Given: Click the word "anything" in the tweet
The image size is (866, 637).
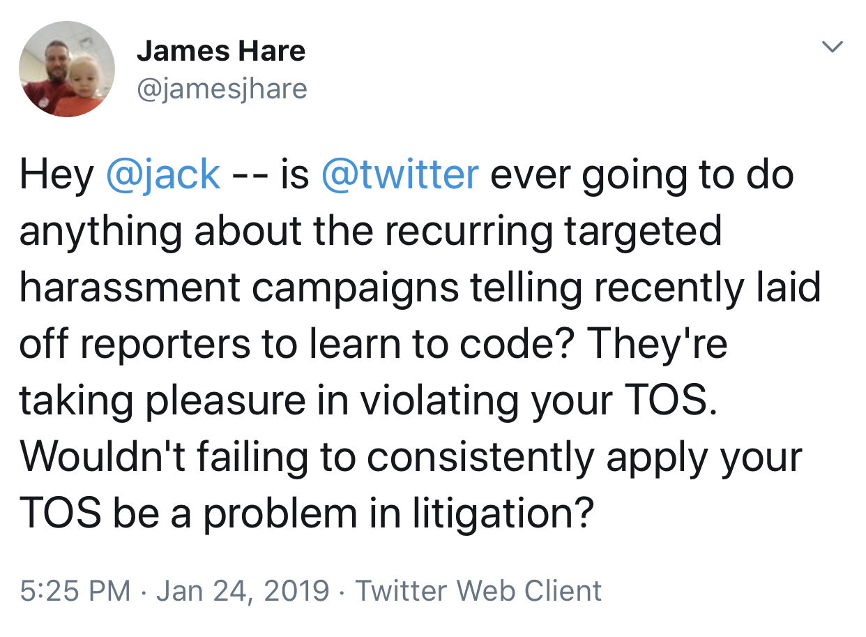Looking at the screenshot, I should [x=100, y=231].
